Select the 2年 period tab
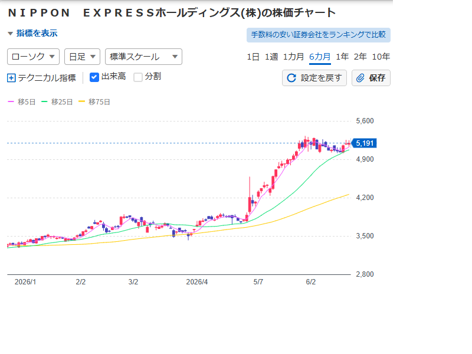The image size is (472, 354). point(360,57)
